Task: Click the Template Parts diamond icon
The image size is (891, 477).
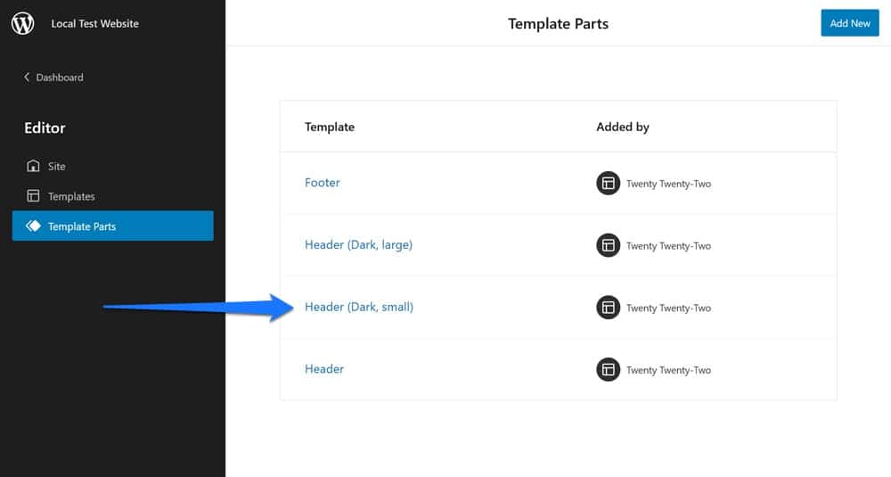Action: (x=33, y=226)
